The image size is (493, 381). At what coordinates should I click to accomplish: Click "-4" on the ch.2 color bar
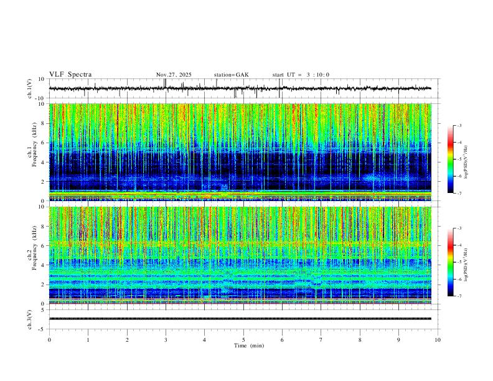[459, 245]
